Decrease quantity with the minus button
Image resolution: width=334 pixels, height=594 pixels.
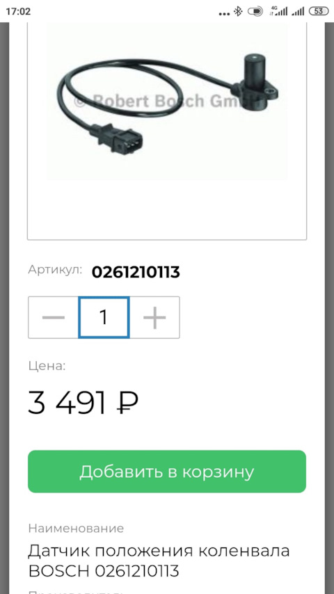coord(54,317)
